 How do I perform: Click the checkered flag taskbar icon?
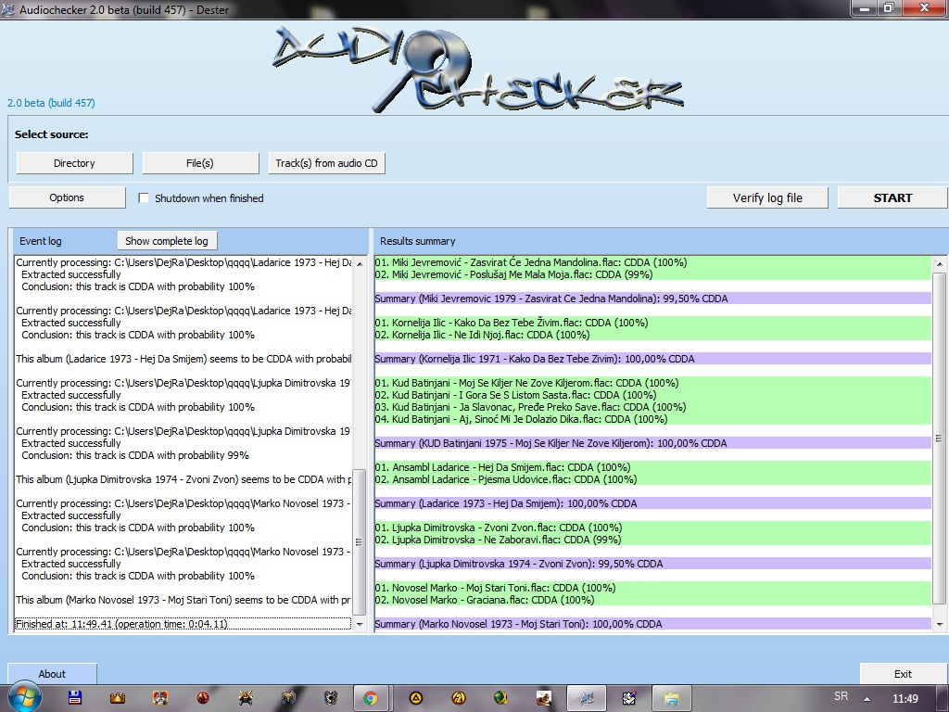(629, 698)
